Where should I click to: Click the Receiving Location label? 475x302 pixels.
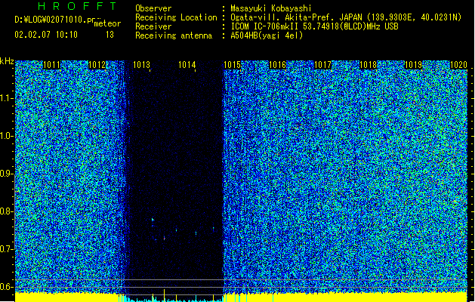click(176, 17)
